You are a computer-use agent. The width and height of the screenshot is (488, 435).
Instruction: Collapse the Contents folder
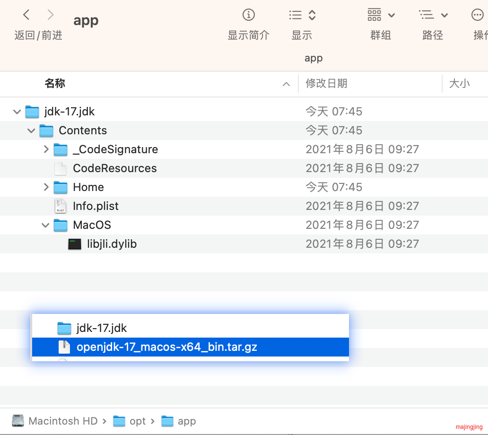(x=31, y=130)
